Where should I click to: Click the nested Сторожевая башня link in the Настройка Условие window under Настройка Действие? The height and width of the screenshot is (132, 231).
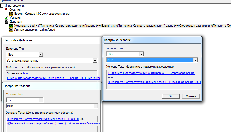54,123
